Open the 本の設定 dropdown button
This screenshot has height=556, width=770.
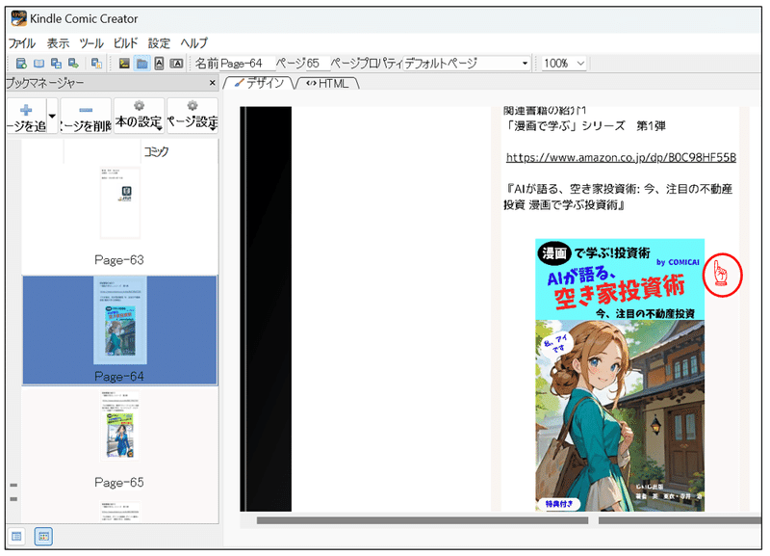pos(139,116)
